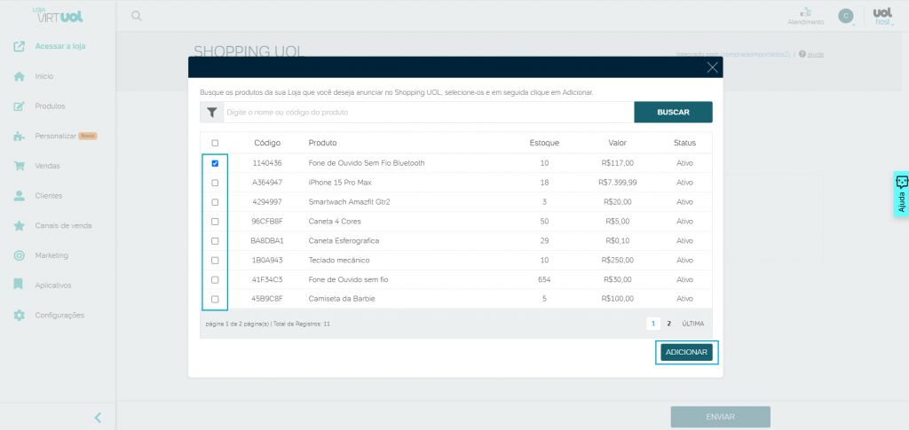Click product code 45B9C8F
Screen dimensions: 909x430
267,299
